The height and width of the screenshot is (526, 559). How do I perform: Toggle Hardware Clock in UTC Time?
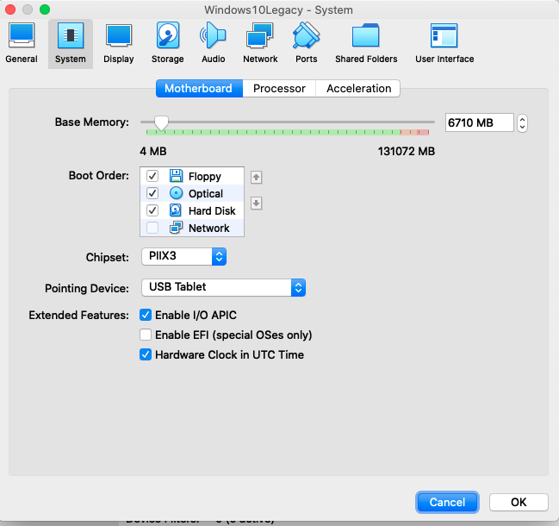146,354
